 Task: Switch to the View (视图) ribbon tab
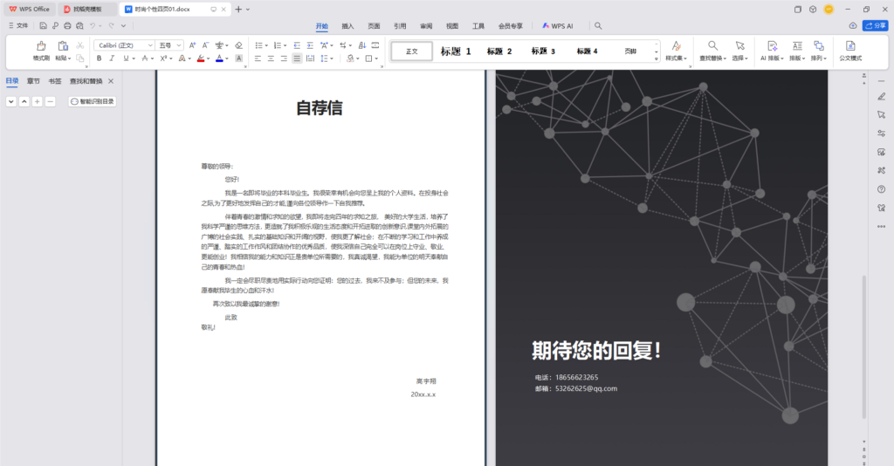pyautogui.click(x=452, y=26)
